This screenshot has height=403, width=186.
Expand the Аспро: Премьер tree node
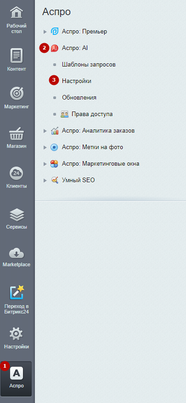pyautogui.click(x=45, y=32)
